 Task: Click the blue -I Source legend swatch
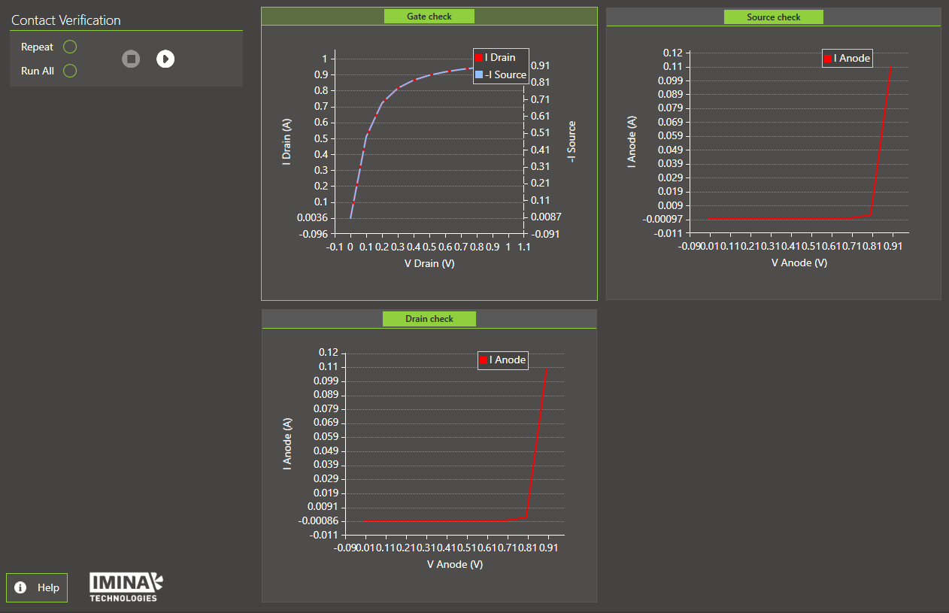click(x=478, y=74)
